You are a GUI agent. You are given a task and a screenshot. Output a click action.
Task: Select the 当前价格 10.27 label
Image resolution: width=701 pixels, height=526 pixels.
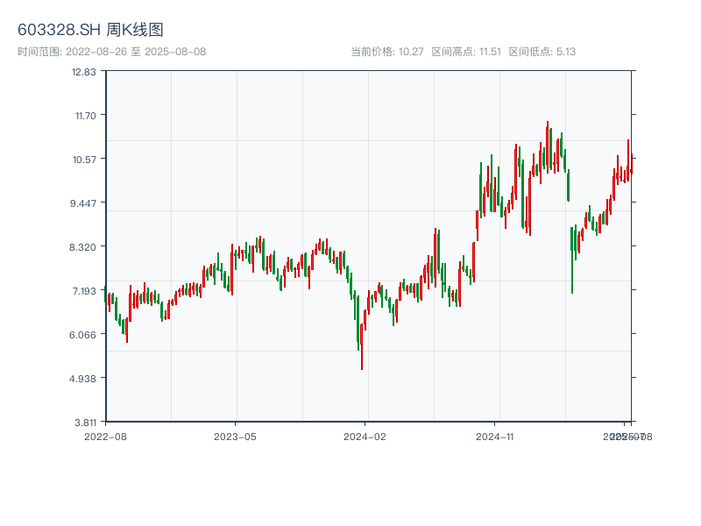coord(387,52)
